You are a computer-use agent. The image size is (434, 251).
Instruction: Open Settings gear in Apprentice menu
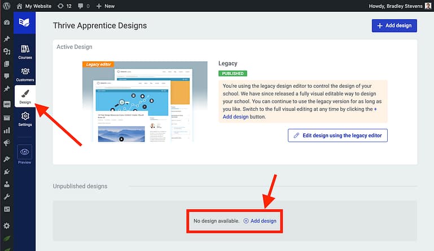click(25, 119)
